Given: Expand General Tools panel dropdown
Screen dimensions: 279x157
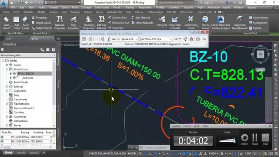Looking at the screenshot, I should click(41, 33).
